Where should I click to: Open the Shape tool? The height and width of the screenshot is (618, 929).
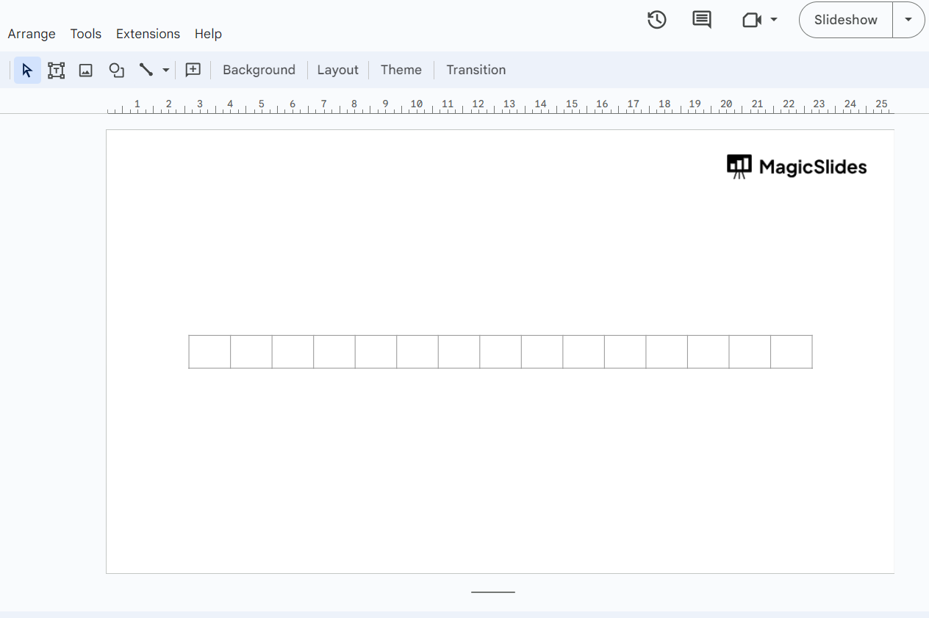point(116,70)
